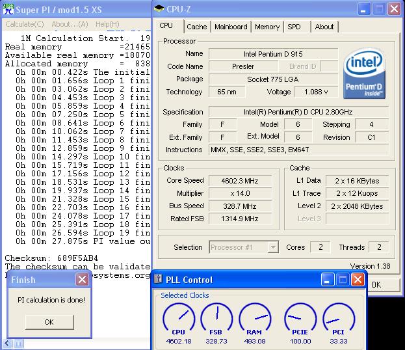
Task: Click the Intel Pentium D inside logo
Action: pos(365,73)
